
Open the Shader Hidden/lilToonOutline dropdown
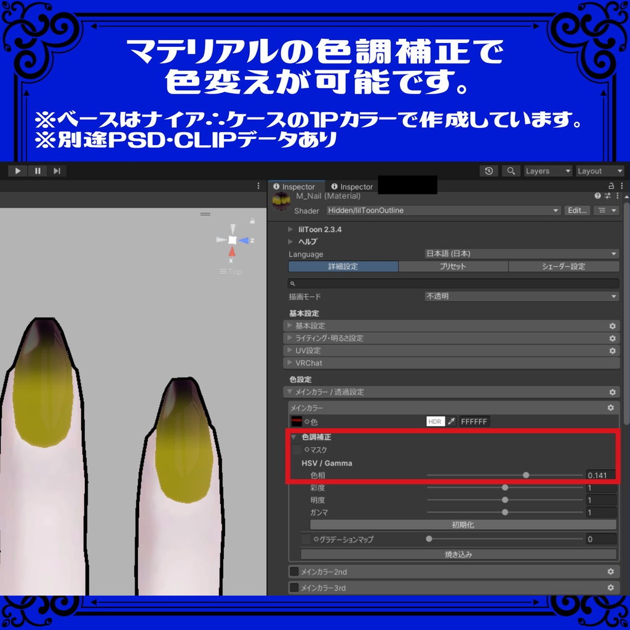pos(443,210)
